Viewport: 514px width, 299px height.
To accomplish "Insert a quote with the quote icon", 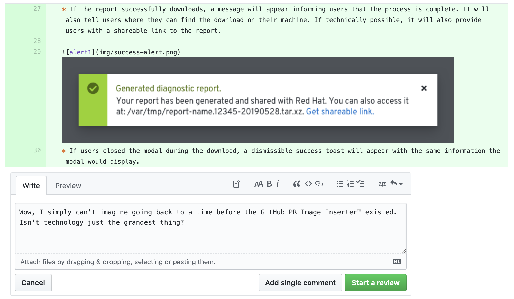I will coord(297,184).
